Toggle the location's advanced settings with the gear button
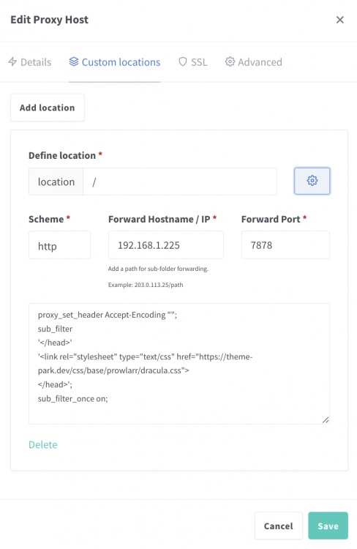 312,181
